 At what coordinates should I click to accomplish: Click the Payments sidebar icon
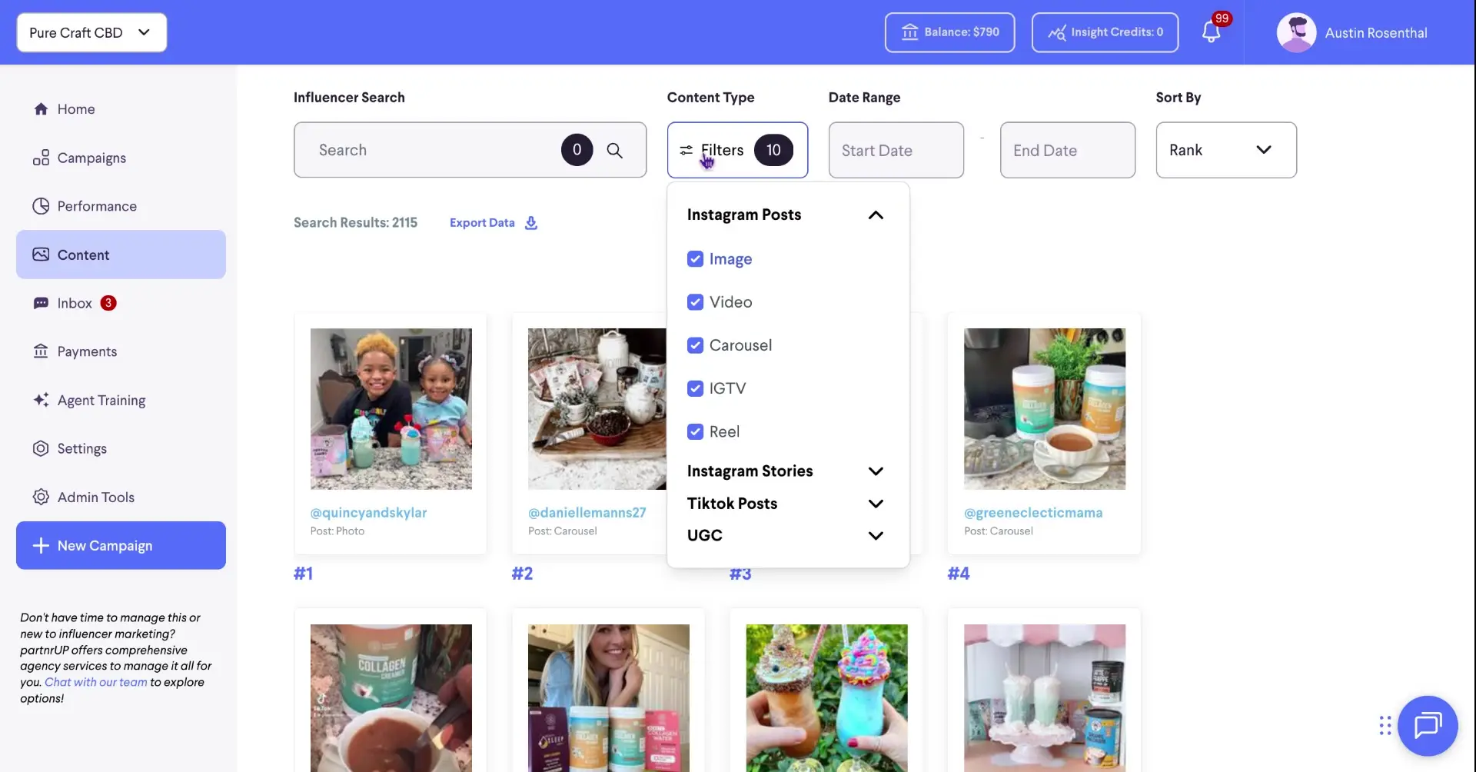[x=41, y=351]
